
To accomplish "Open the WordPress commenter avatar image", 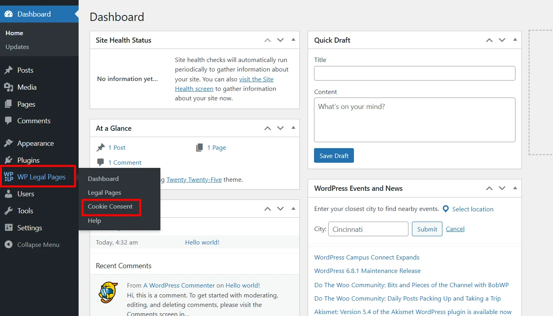I will tap(108, 292).
